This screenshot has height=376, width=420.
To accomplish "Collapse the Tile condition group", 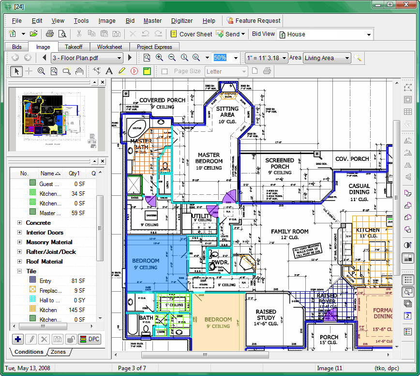I will coord(19,271).
